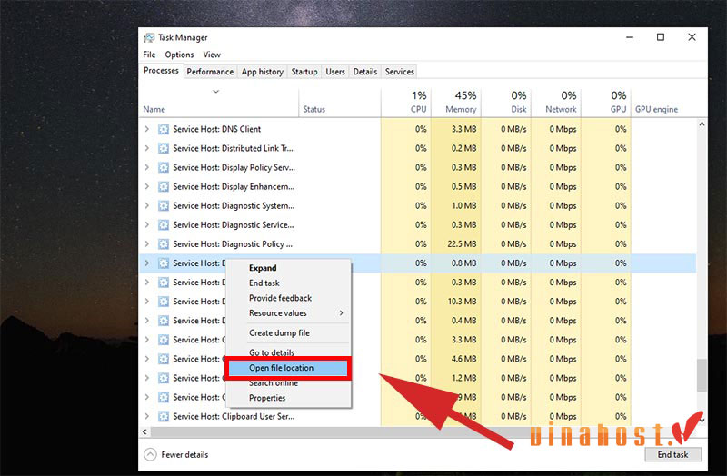
Task: Click gear icon of Service Host: Clipboard User Ser...
Action: click(x=164, y=416)
